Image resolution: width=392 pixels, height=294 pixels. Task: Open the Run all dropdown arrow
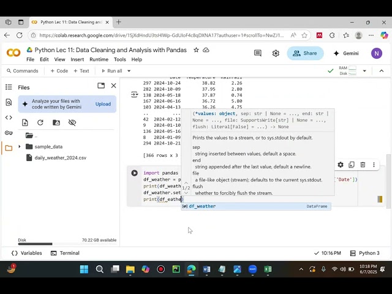click(129, 71)
